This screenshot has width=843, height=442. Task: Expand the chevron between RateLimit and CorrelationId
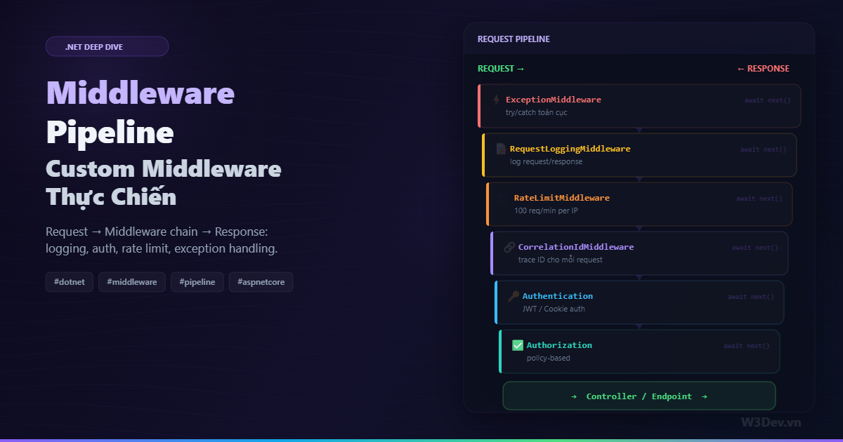(x=639, y=229)
